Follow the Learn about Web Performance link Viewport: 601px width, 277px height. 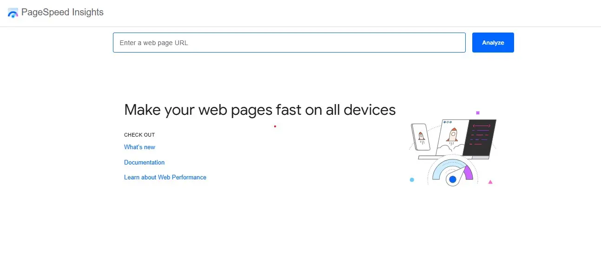pyautogui.click(x=165, y=178)
